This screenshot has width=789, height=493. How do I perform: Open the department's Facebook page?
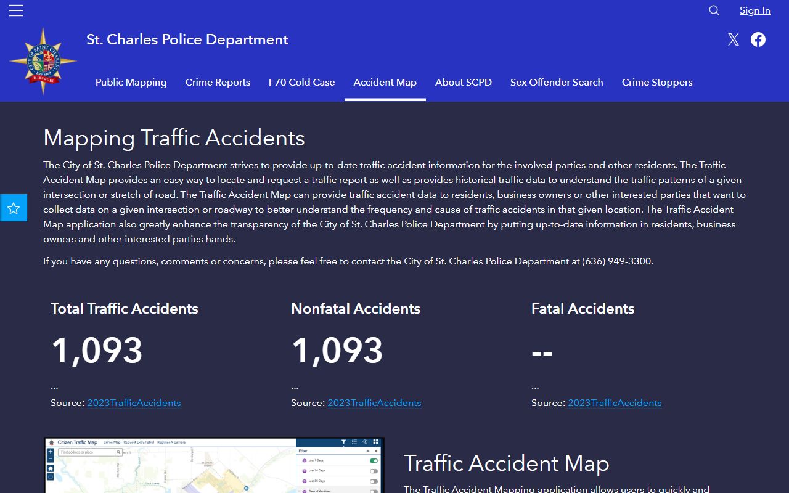point(758,39)
